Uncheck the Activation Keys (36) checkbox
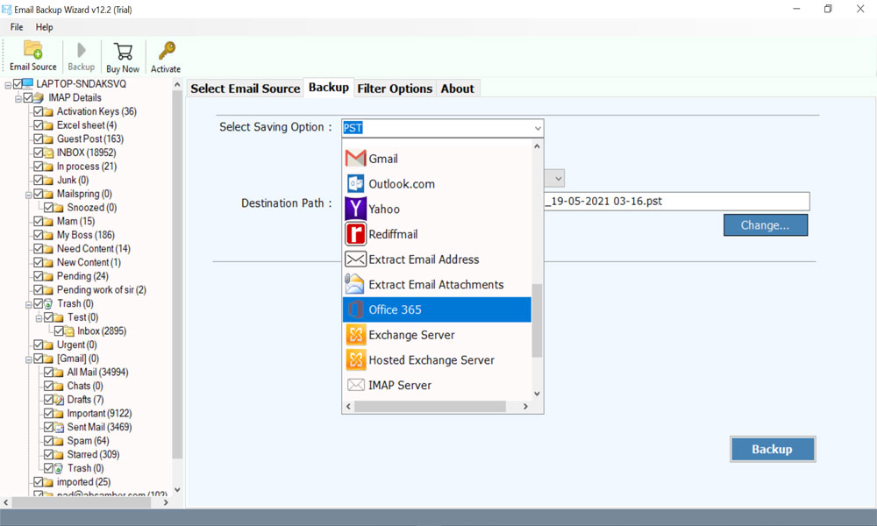The width and height of the screenshot is (877, 526). pos(38,111)
